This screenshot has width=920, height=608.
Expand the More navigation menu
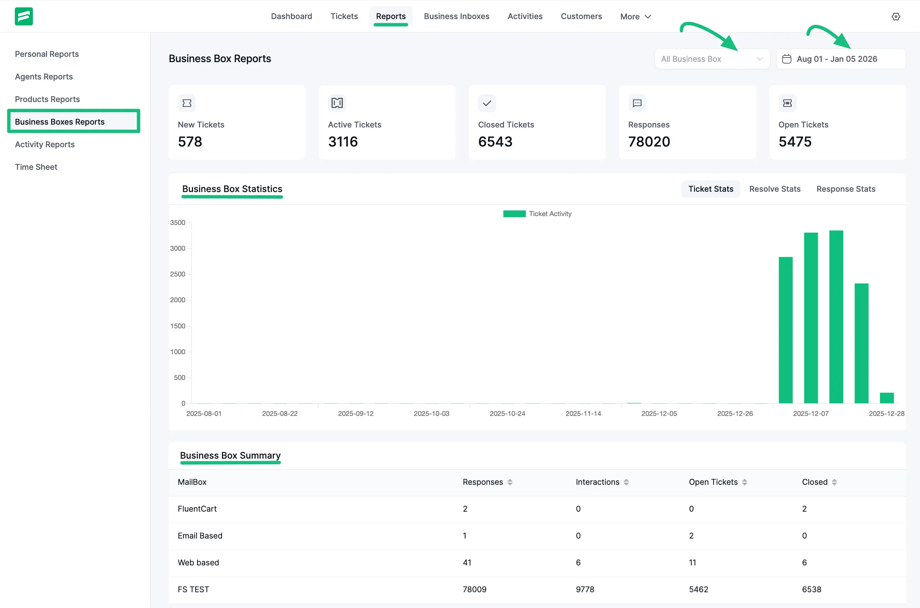[635, 16]
